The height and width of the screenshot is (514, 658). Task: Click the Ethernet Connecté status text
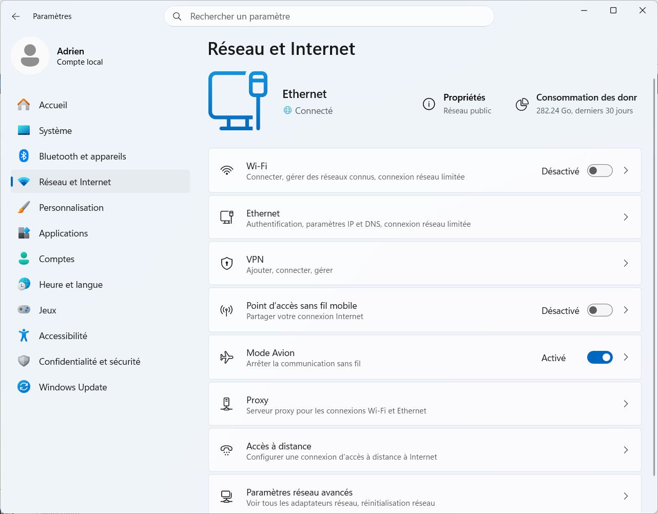coord(314,111)
